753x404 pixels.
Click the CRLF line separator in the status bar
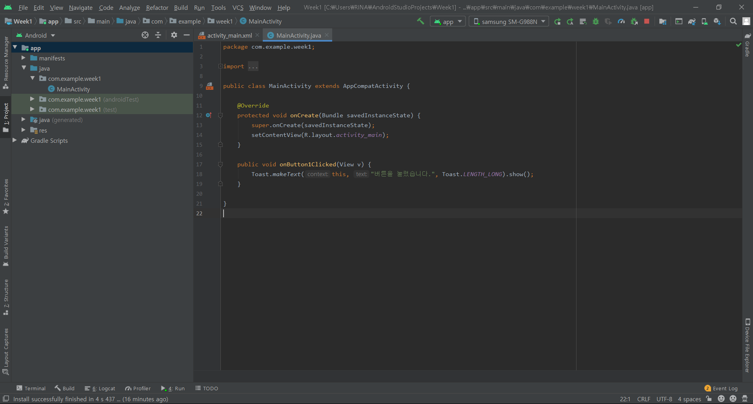click(x=644, y=399)
